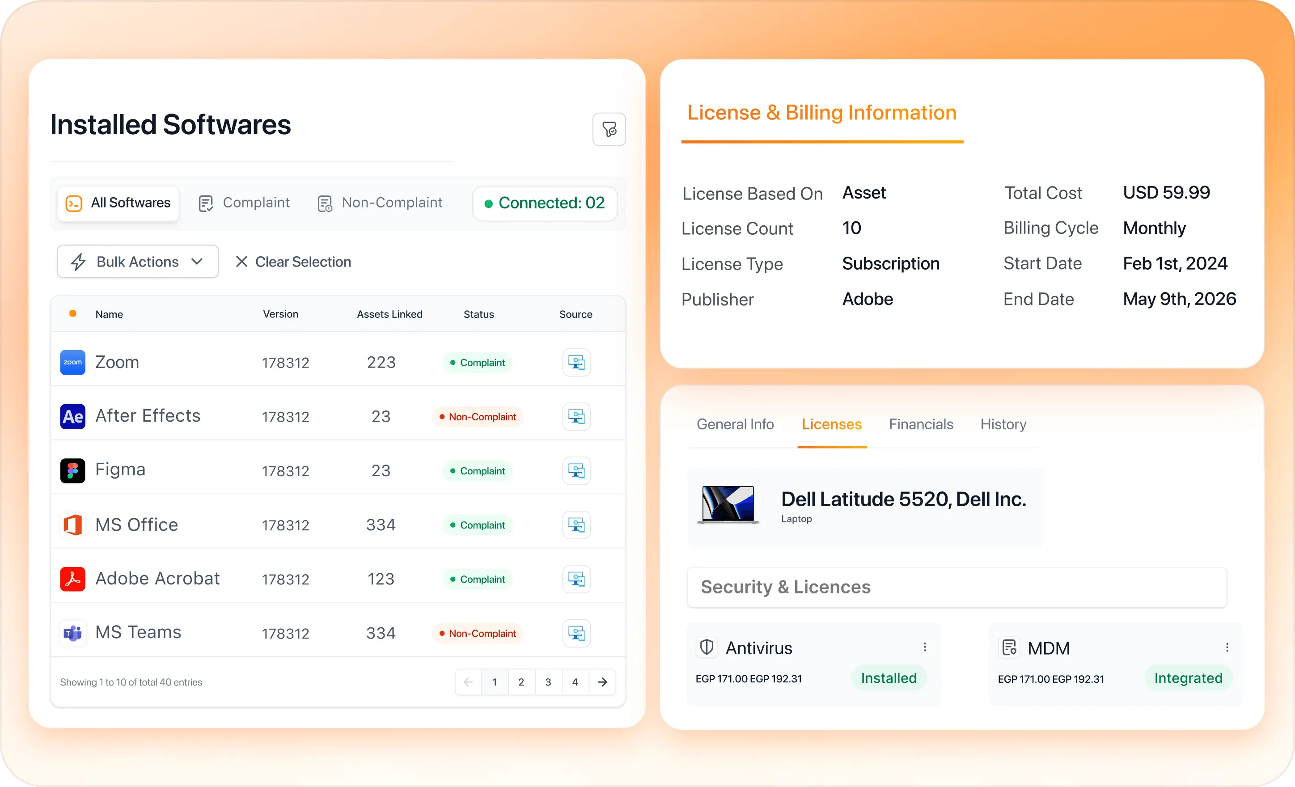Click the X icon of Clear Selection
The image size is (1295, 787).
click(241, 261)
